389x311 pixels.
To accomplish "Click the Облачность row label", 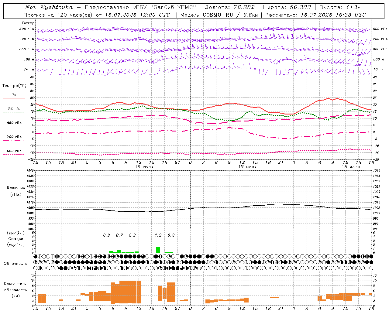I will coord(15,264).
